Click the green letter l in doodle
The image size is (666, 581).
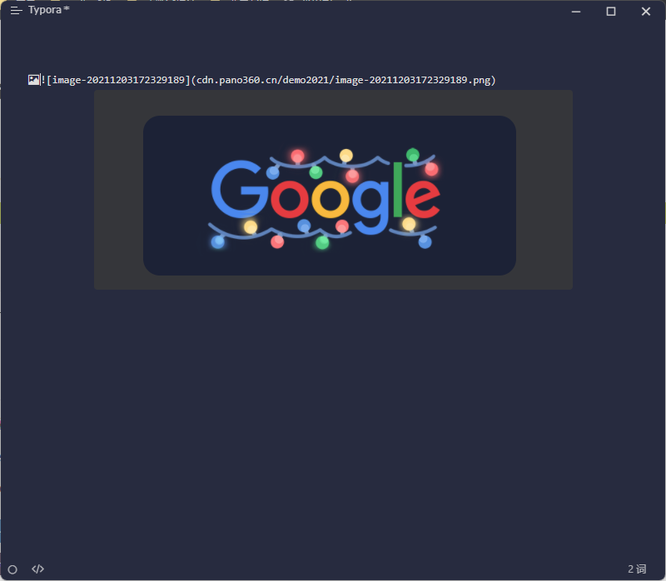(398, 190)
